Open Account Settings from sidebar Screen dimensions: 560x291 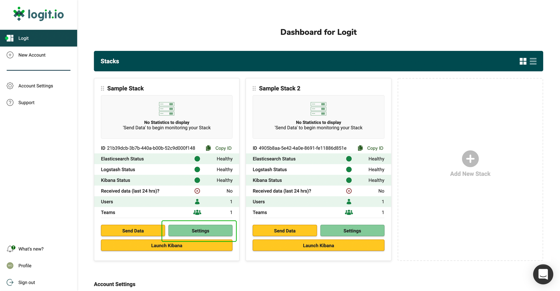(x=36, y=86)
